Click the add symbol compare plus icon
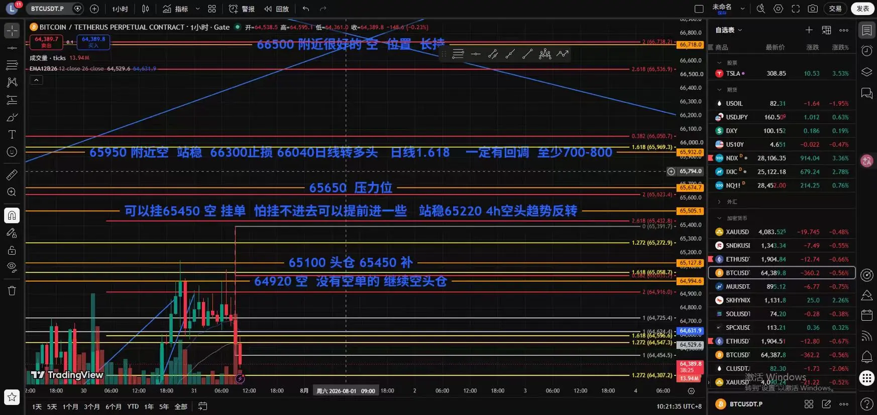 pyautogui.click(x=94, y=9)
